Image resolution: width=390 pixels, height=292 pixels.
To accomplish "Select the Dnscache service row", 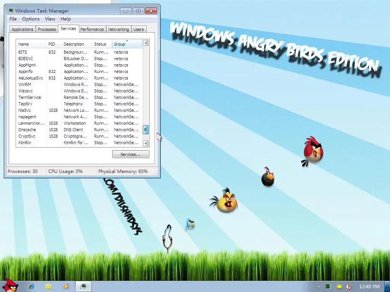I will 79,130.
